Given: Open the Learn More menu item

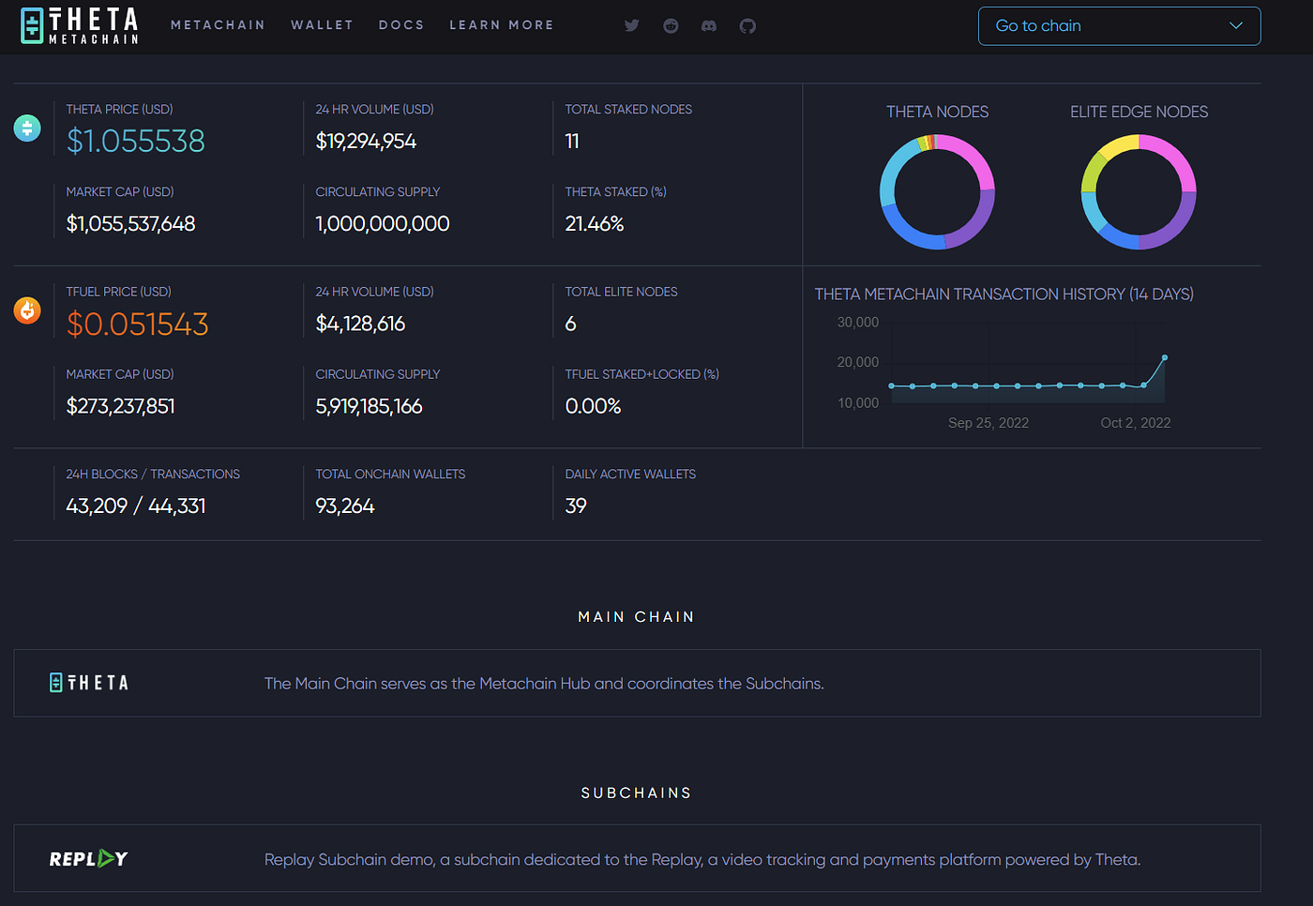Looking at the screenshot, I should [x=502, y=25].
